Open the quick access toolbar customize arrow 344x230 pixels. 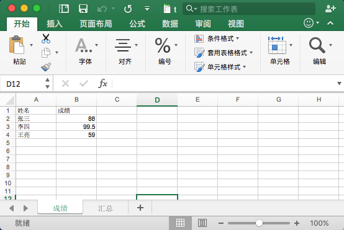tap(147, 9)
